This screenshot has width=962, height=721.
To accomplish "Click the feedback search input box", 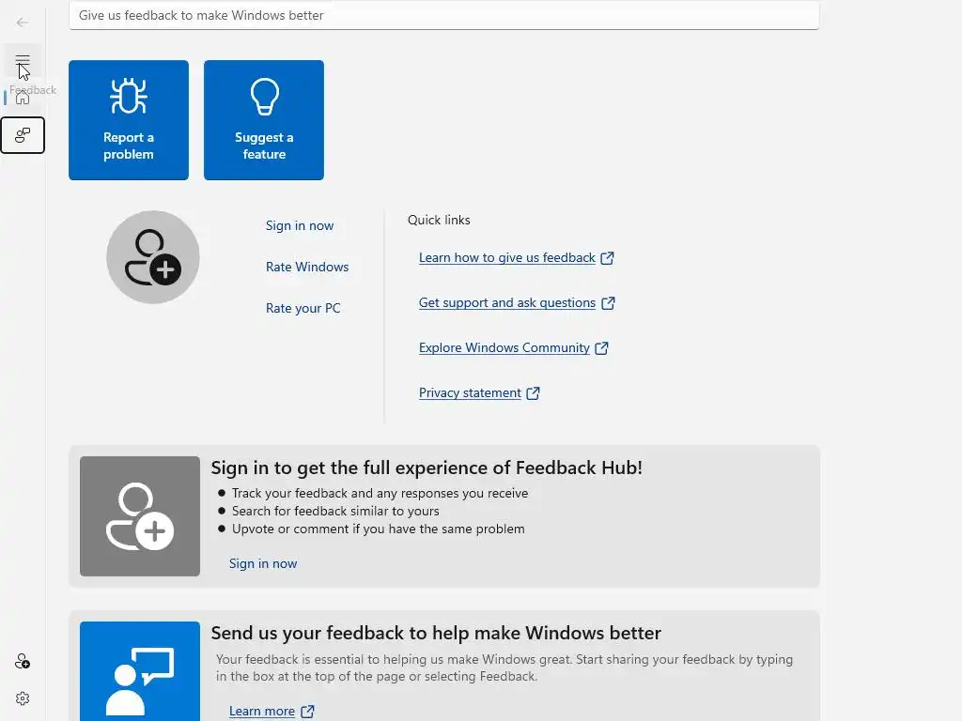I will point(444,15).
